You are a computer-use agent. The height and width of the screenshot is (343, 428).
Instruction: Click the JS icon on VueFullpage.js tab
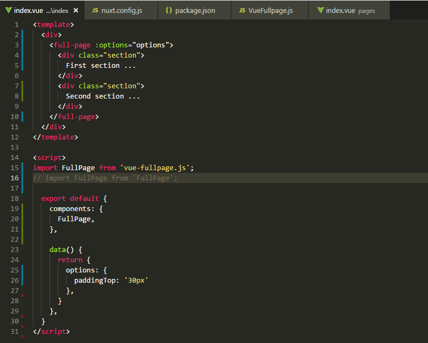click(242, 10)
